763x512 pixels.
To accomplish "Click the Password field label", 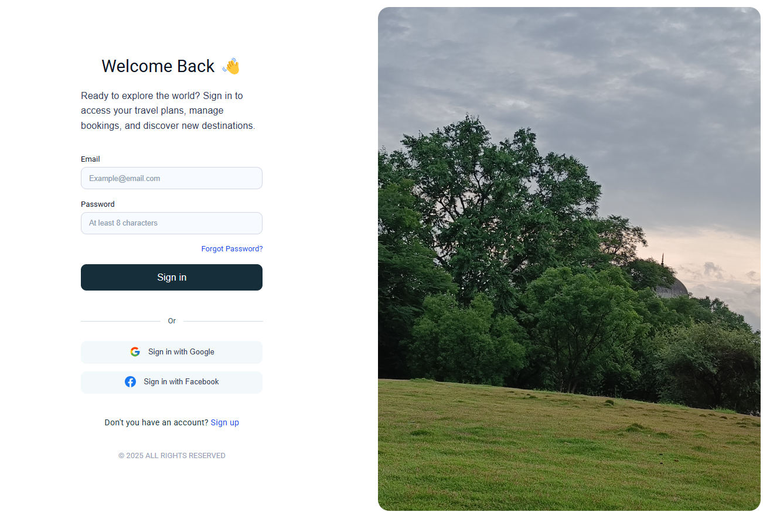I will pos(98,204).
